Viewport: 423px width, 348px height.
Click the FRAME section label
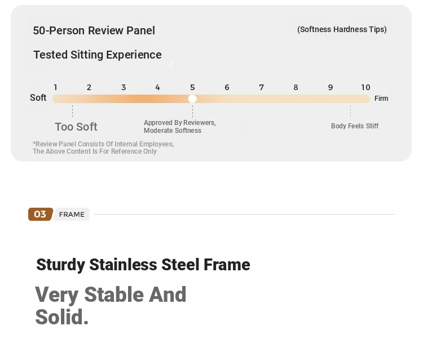coord(72,215)
